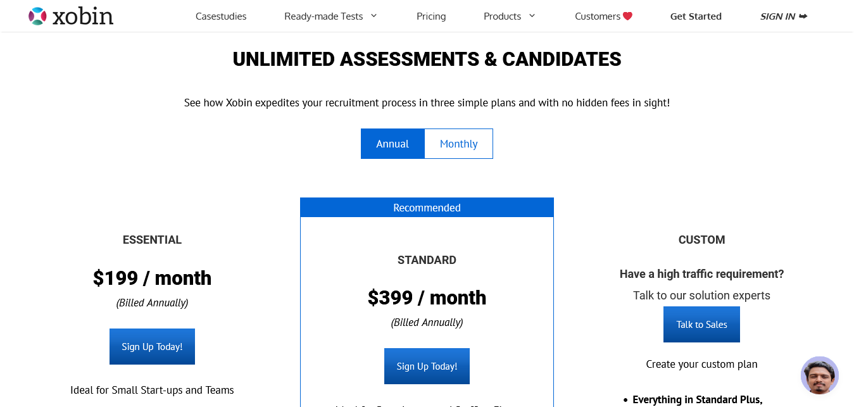Click SIGN IN link
Screen dimensions: 854x407
click(x=777, y=16)
